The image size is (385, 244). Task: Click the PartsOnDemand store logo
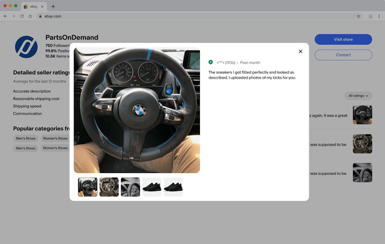pos(26,47)
